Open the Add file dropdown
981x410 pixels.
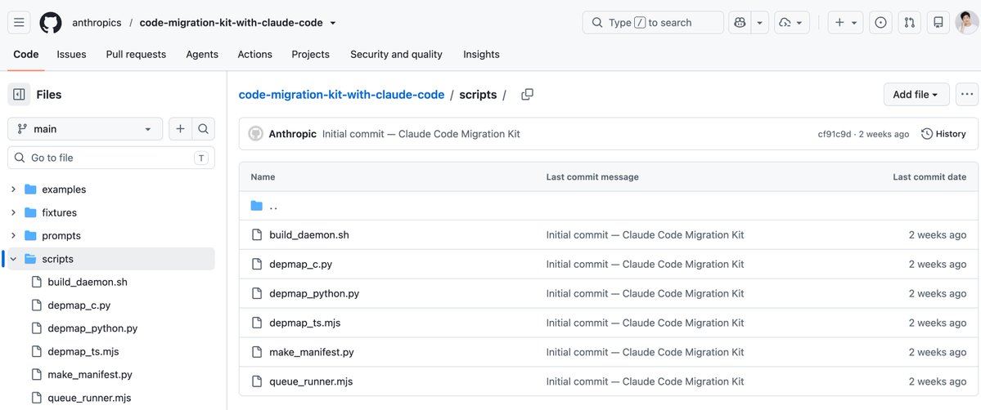click(916, 95)
